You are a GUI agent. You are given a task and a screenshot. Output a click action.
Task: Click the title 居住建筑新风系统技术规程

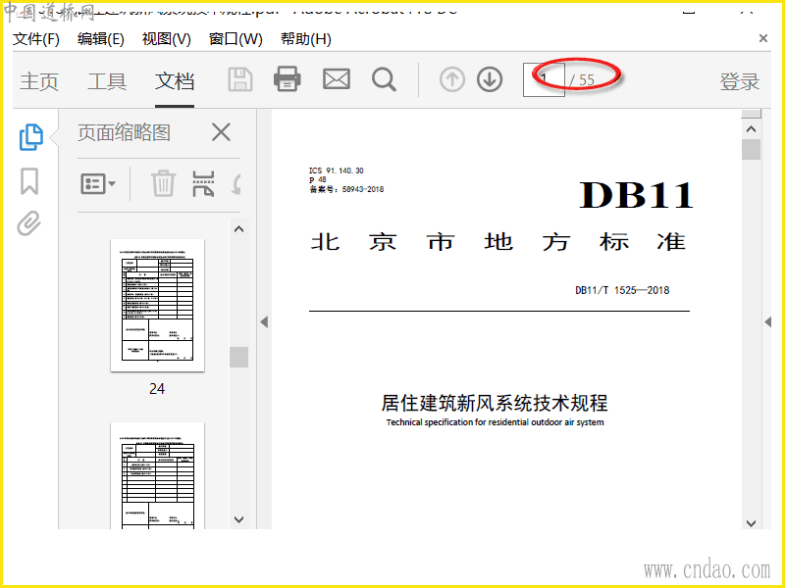pyautogui.click(x=495, y=403)
